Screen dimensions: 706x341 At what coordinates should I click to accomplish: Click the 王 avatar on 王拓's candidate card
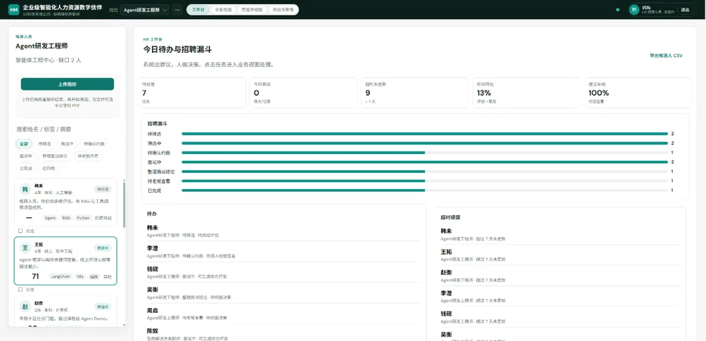click(x=25, y=248)
